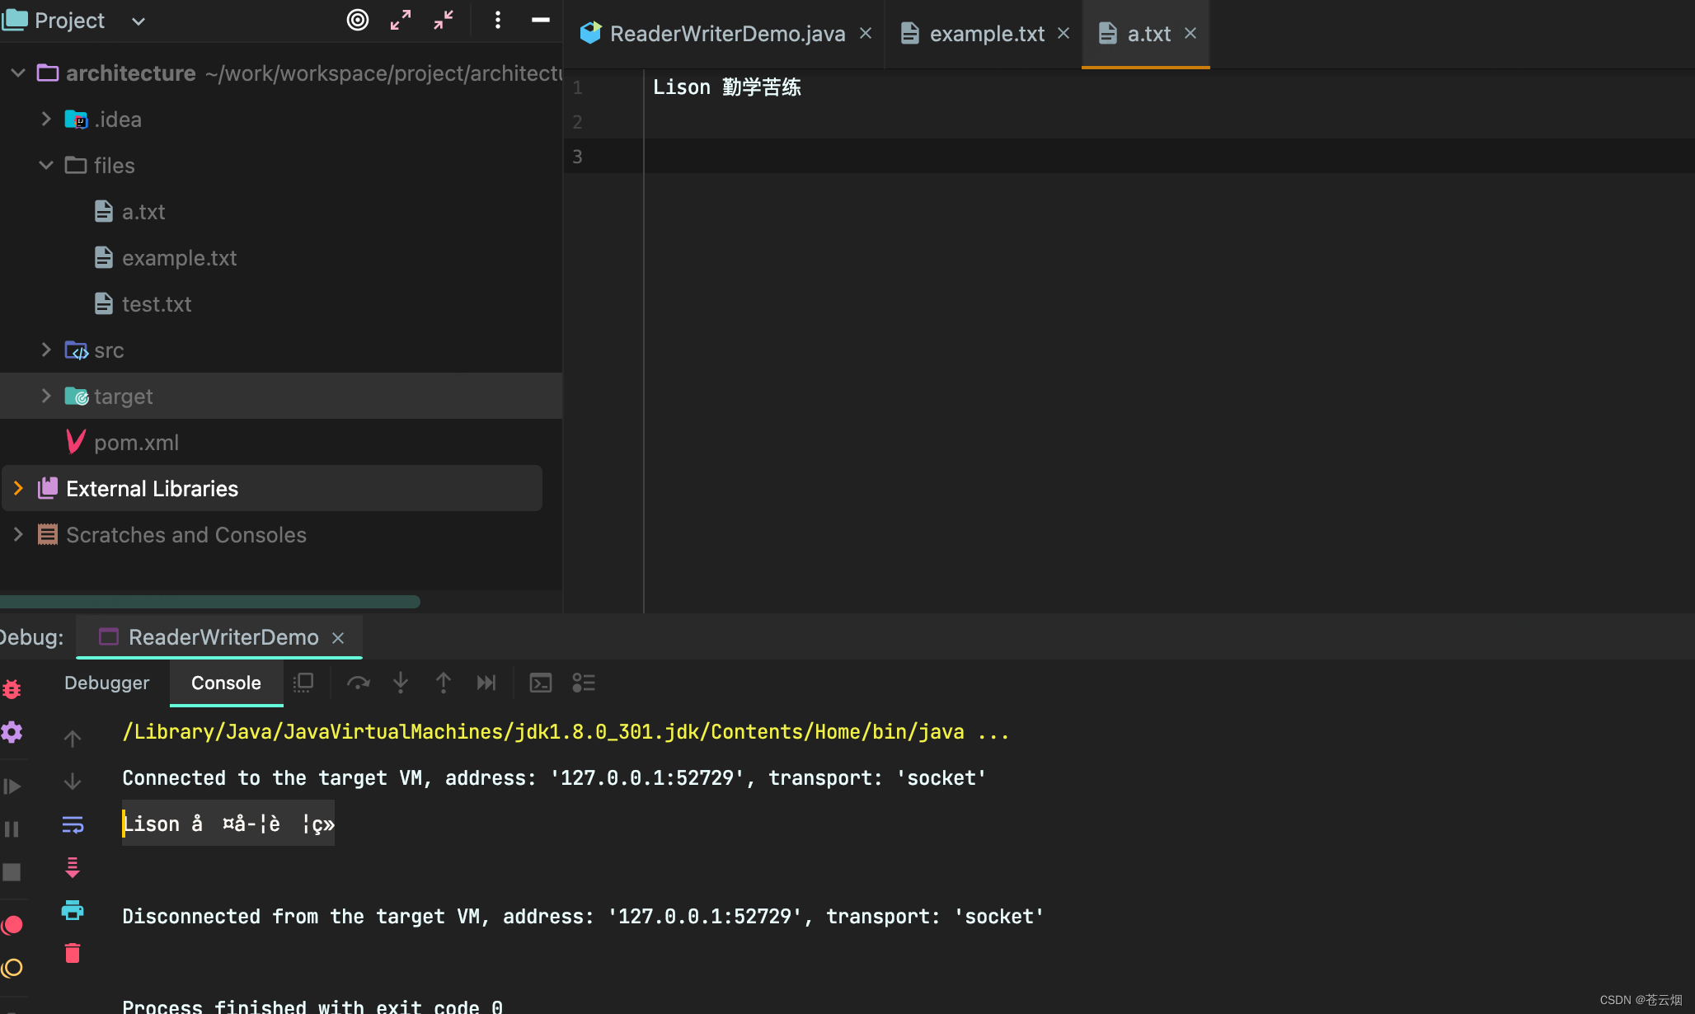Open the Project view dropdown
This screenshot has height=1014, width=1695.
pyautogui.click(x=139, y=21)
